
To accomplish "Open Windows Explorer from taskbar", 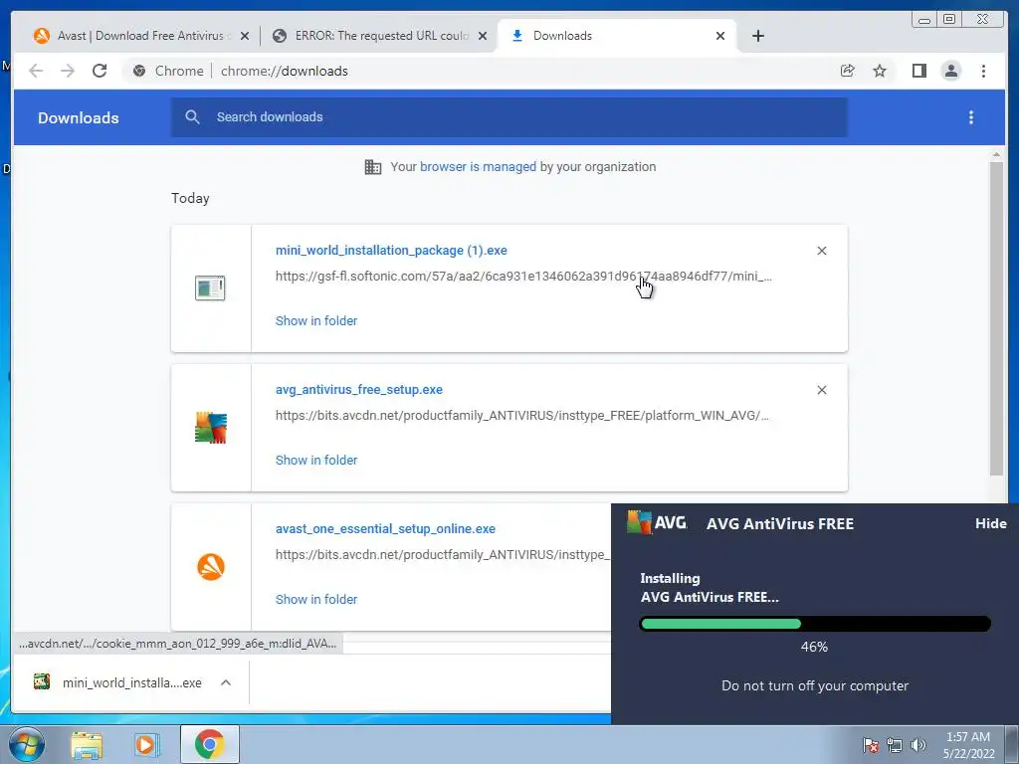I will tap(87, 745).
